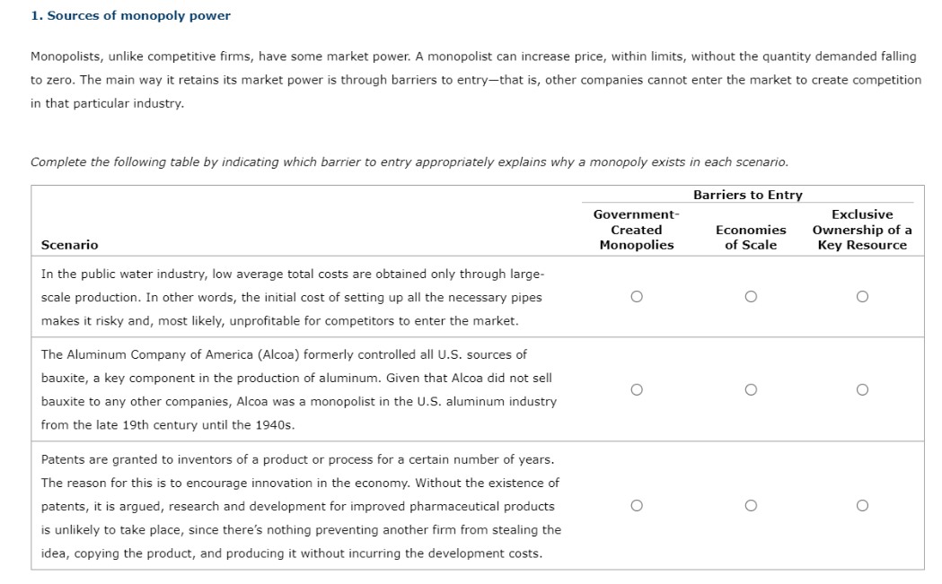Choose Economies of Scale for patents scenario

751,505
